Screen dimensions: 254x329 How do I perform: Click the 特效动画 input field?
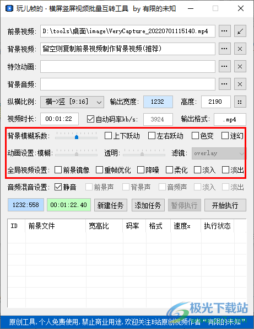pyautogui.click(x=128, y=66)
